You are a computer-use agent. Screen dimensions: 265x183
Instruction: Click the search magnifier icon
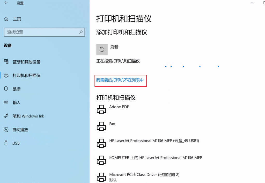click(81, 32)
